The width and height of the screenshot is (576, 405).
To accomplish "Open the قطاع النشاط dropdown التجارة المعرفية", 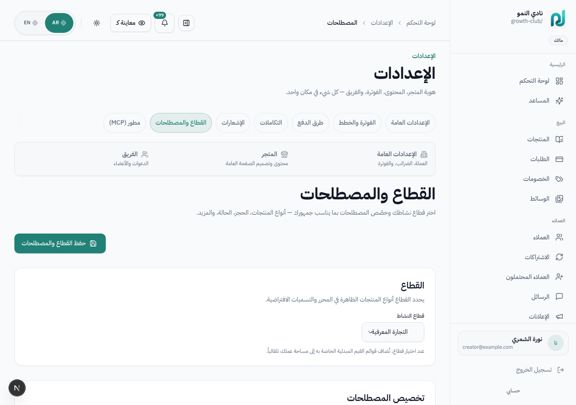I will click(x=393, y=332).
